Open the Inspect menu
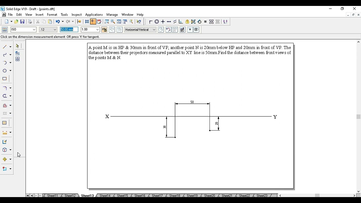 [77, 15]
